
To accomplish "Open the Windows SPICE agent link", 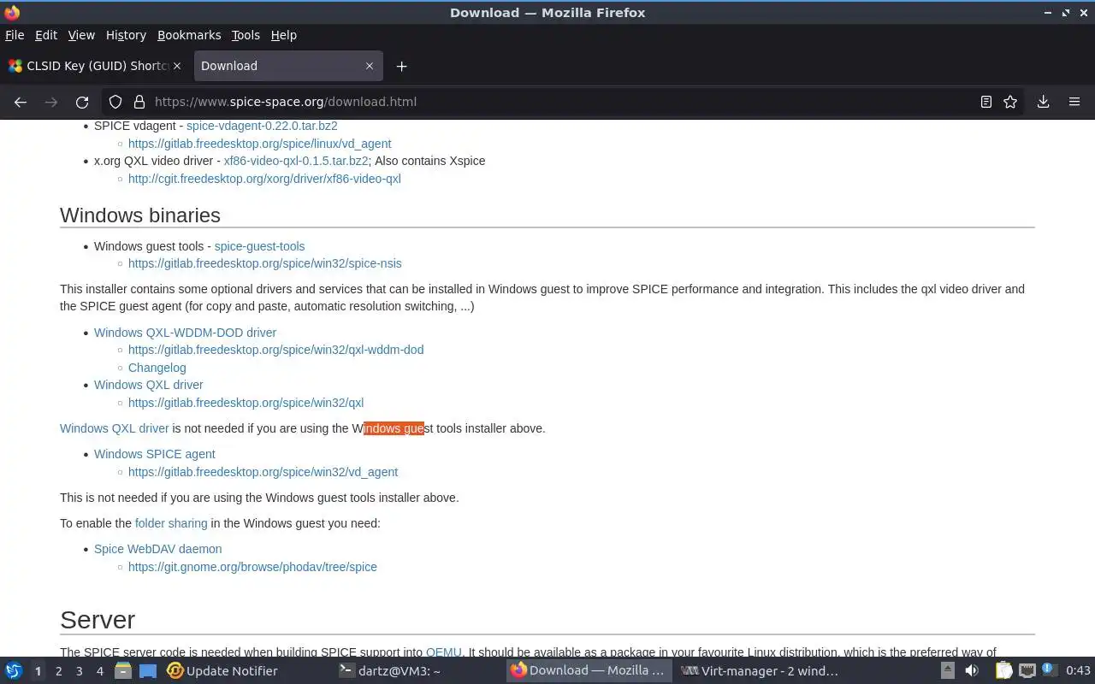I will point(154,454).
